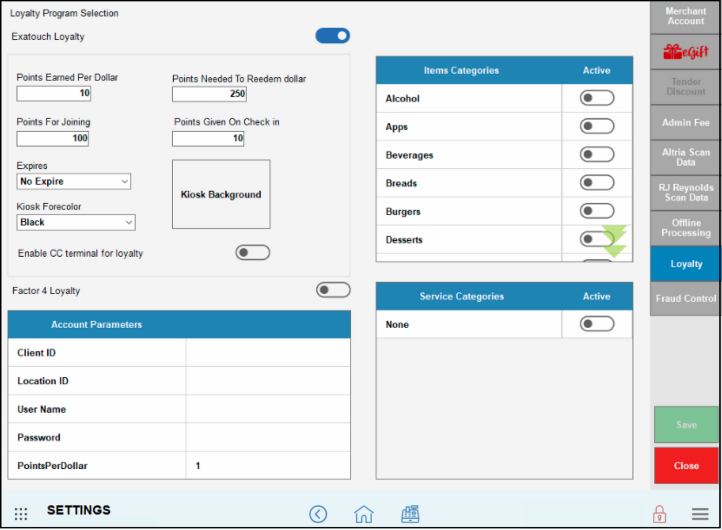
Task: Activate the Apps category toggle
Action: point(597,126)
